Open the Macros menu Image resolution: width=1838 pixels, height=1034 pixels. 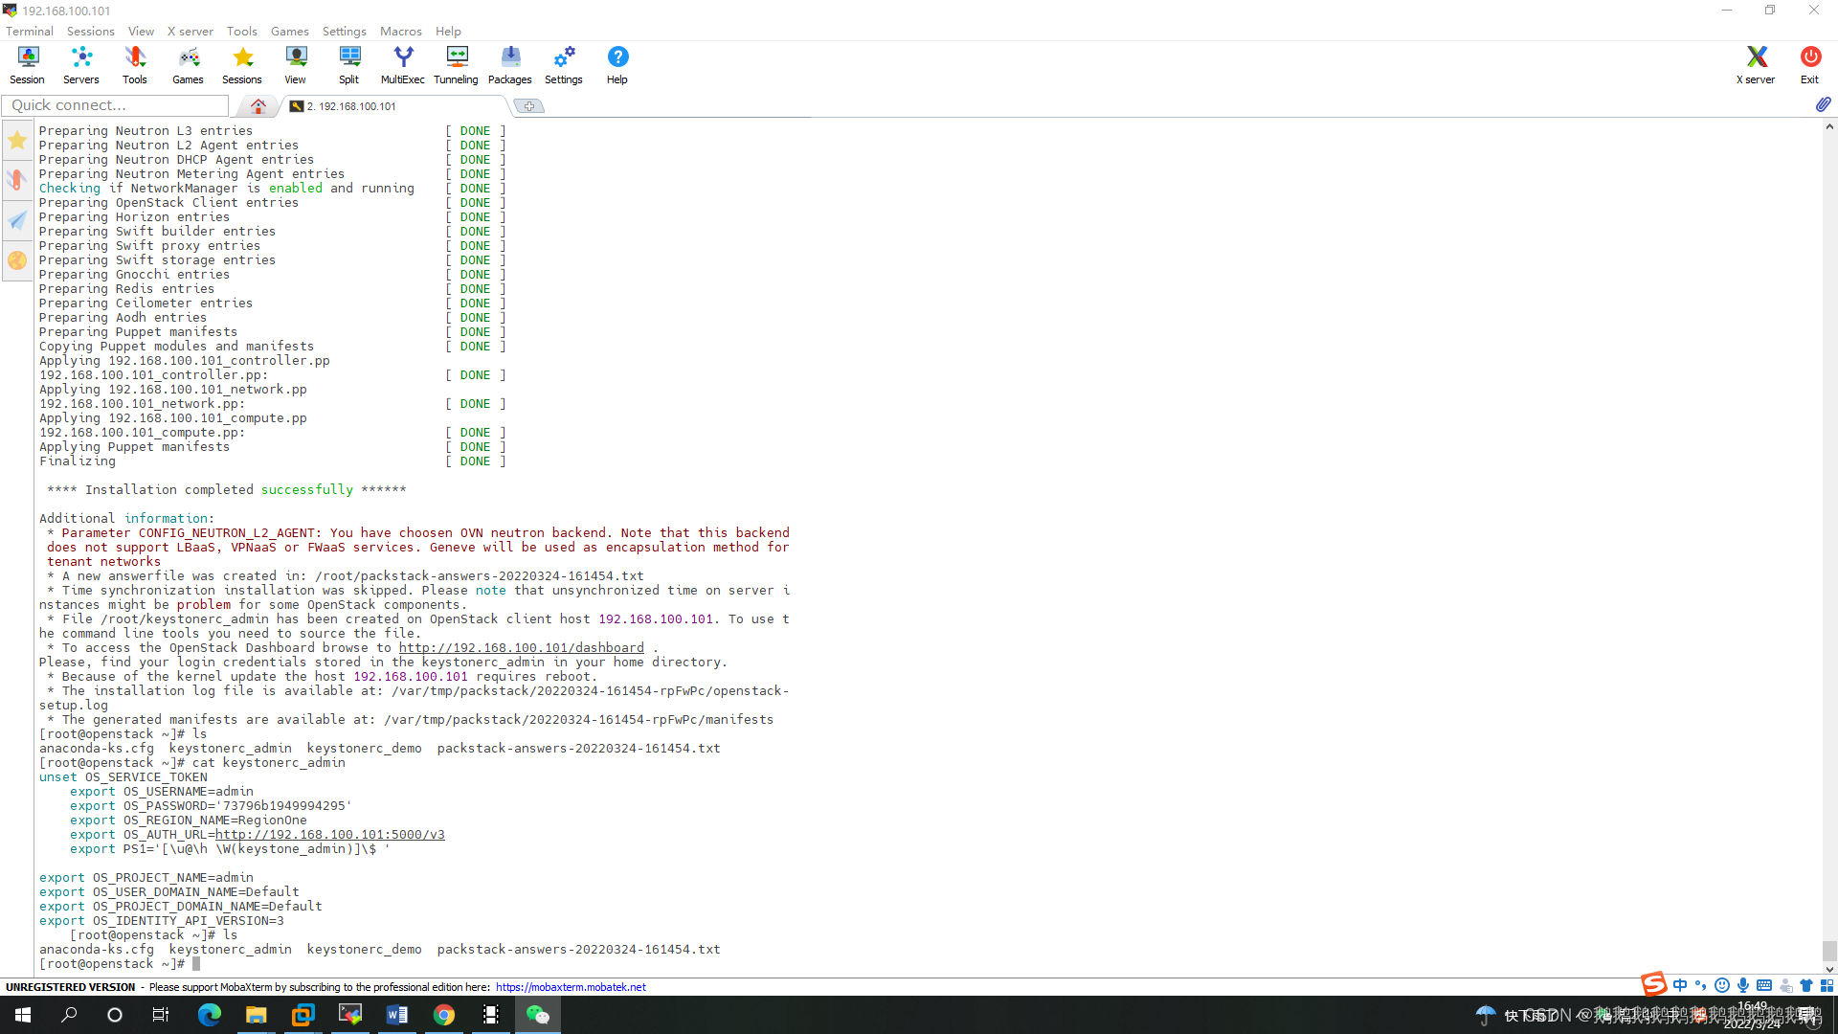[401, 31]
